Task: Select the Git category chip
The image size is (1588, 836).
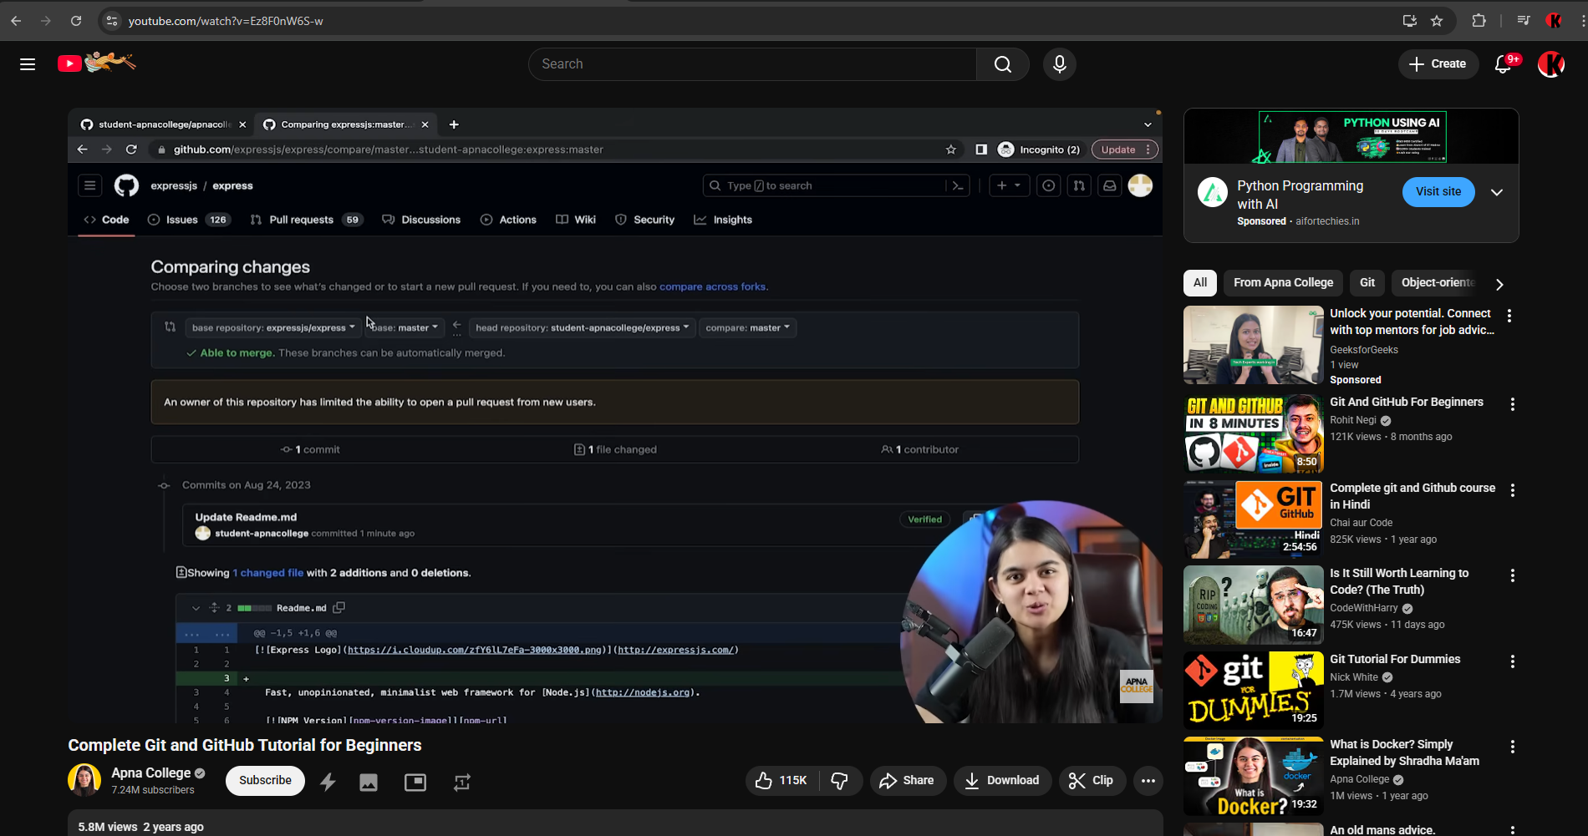Action: pos(1367,282)
